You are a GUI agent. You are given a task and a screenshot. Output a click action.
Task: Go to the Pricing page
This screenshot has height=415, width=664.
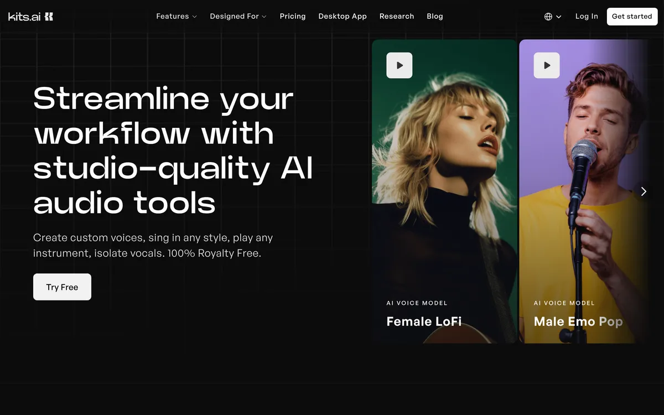[293, 17]
